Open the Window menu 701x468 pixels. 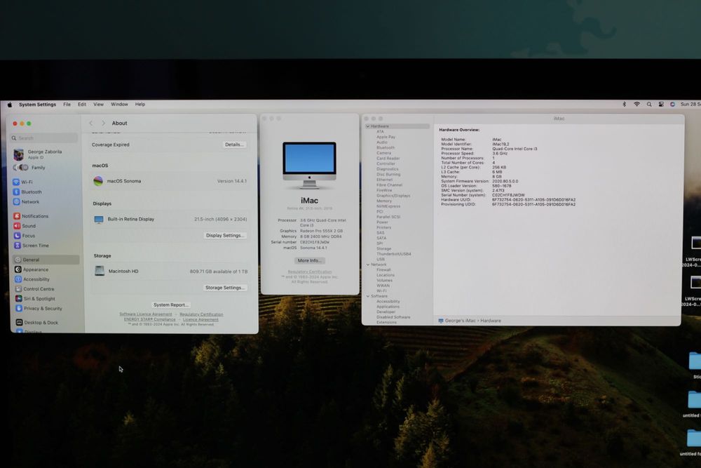coord(119,105)
